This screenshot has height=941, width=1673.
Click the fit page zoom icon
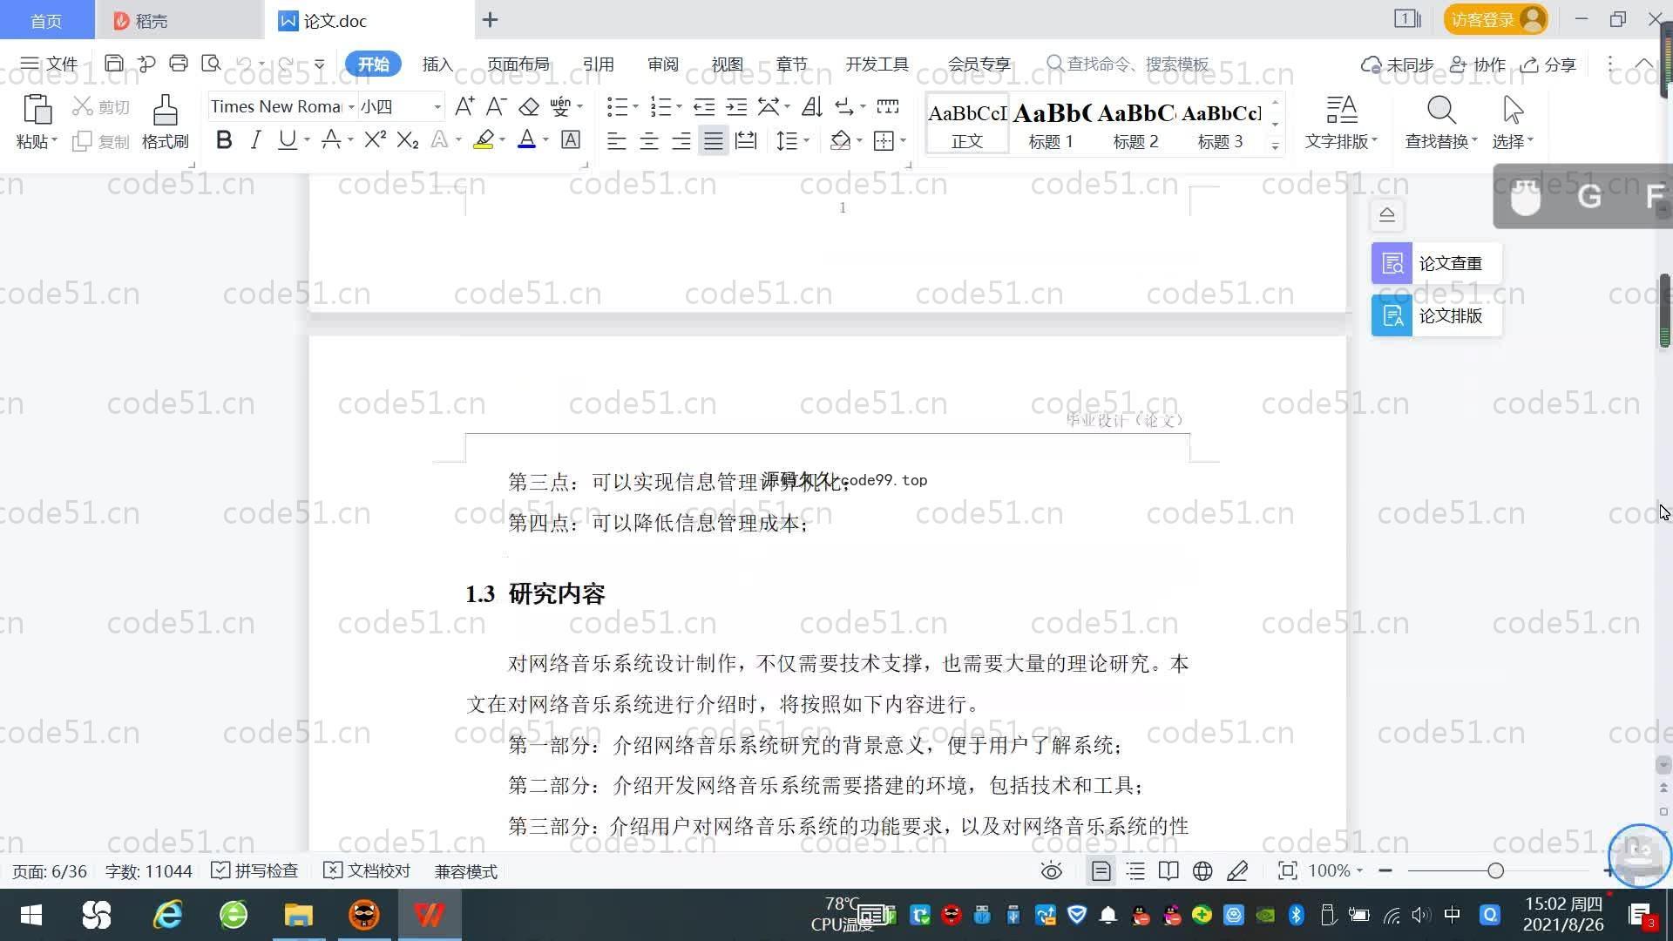pos(1287,871)
